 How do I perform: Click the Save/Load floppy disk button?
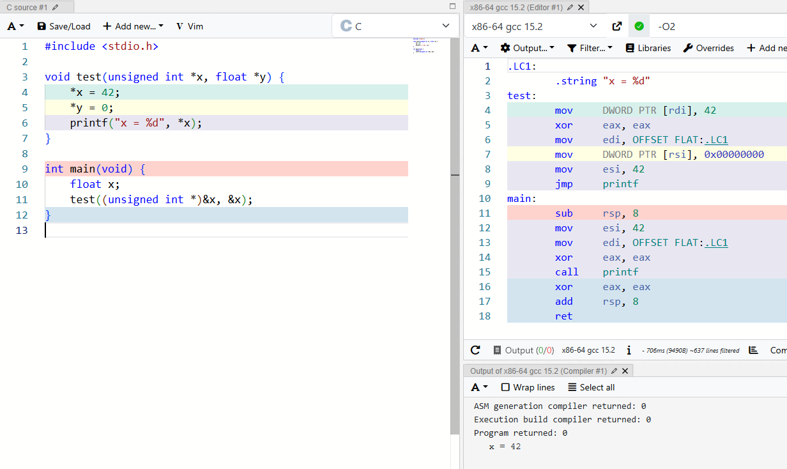[x=64, y=26]
